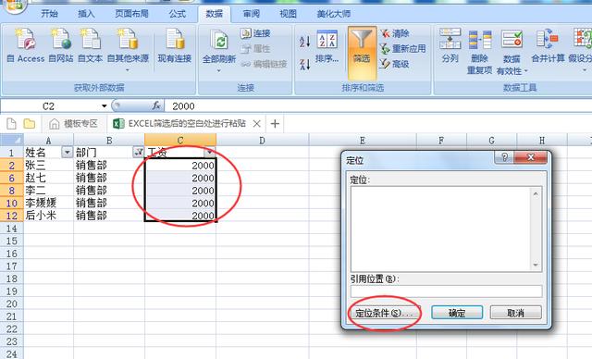592x359 pixels.
Task: Click the select-all corner of the sheet
Action: point(12,140)
